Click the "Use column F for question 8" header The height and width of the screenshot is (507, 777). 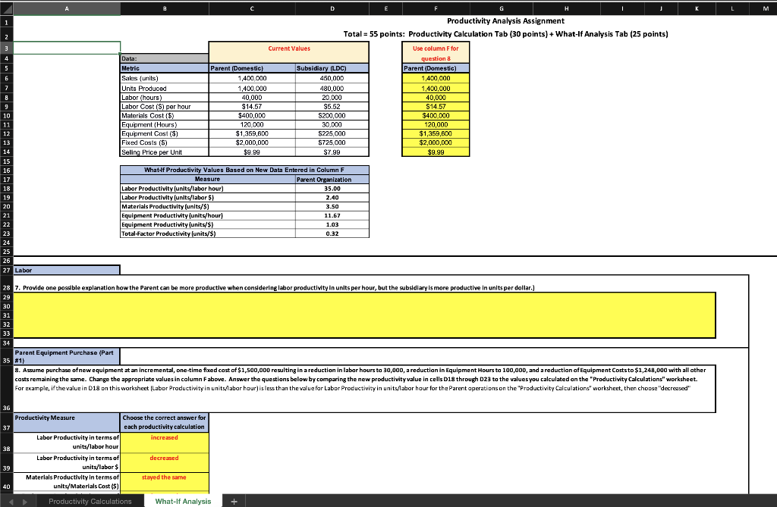point(435,52)
